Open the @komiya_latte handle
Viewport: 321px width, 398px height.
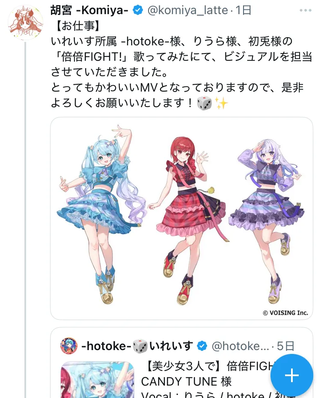(187, 10)
